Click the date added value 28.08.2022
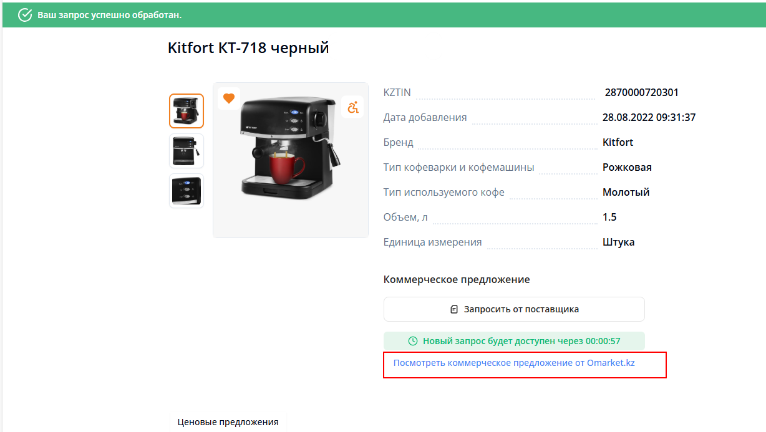 (x=649, y=117)
